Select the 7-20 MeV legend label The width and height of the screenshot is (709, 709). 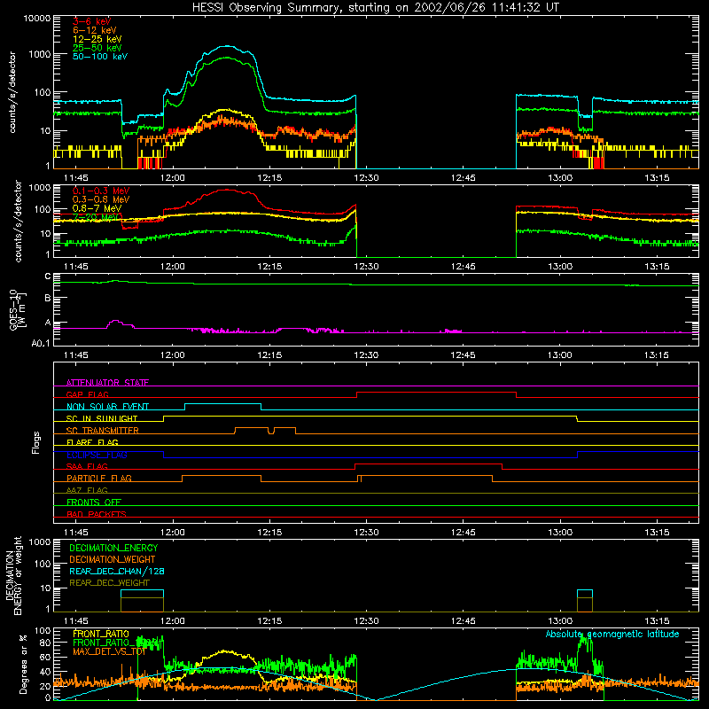coord(97,217)
